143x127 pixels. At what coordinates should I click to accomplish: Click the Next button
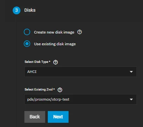pyautogui.click(x=58, y=117)
